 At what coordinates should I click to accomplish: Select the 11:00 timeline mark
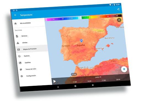(75, 82)
